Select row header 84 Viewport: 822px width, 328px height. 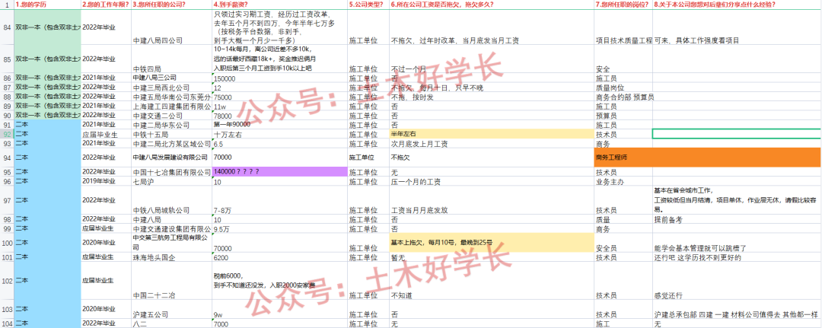pos(7,27)
